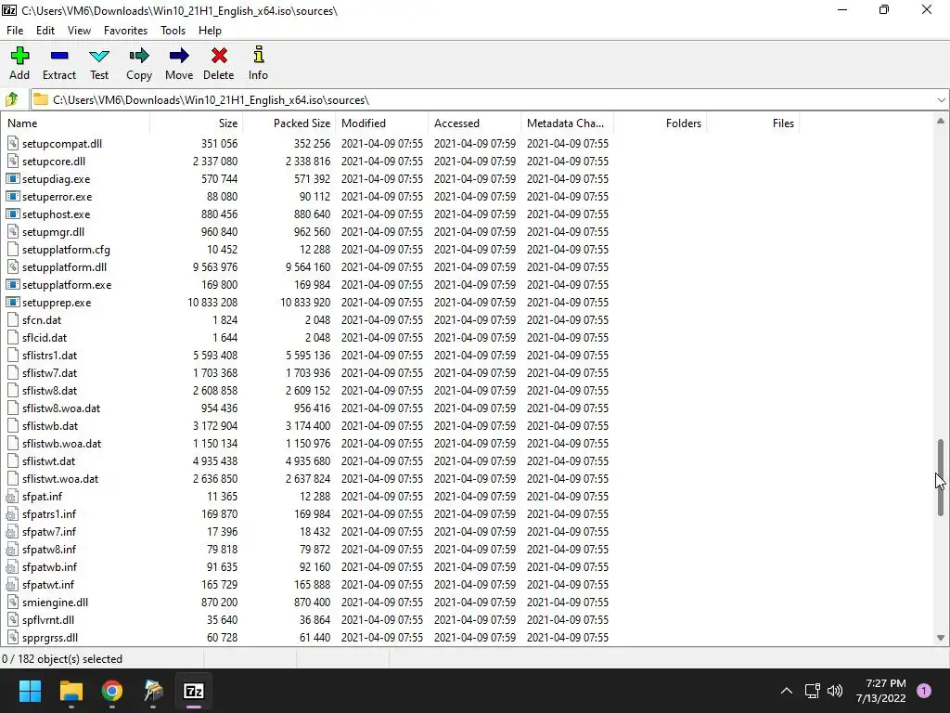Open the volume control in tray

pyautogui.click(x=835, y=691)
